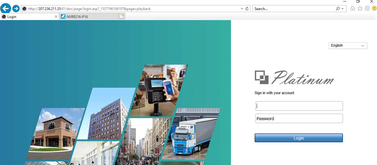Click the 'Sign in with your account' text
The width and height of the screenshot is (377, 165).
(274, 93)
